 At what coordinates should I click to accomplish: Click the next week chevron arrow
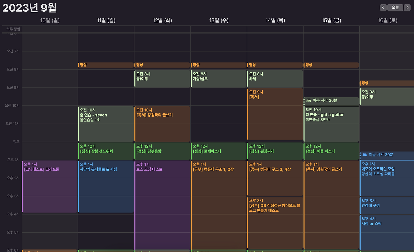point(407,7)
